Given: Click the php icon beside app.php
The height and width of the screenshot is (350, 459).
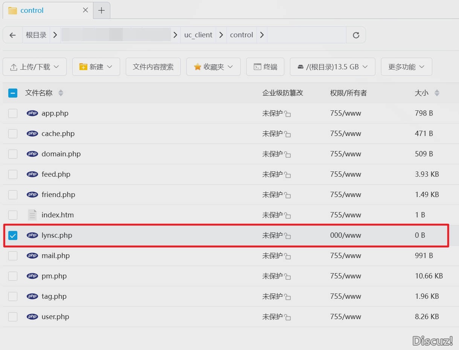Looking at the screenshot, I should click(x=32, y=113).
